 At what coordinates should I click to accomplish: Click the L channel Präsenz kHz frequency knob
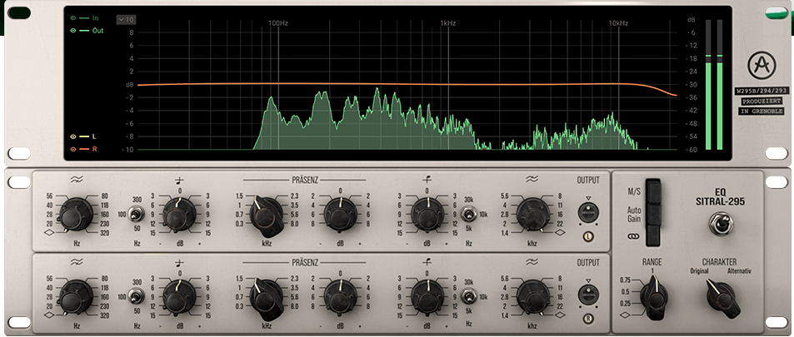coord(267,216)
